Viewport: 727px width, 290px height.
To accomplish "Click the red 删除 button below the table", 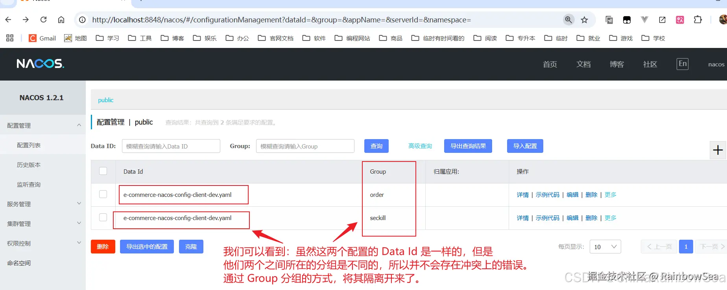I will click(103, 246).
